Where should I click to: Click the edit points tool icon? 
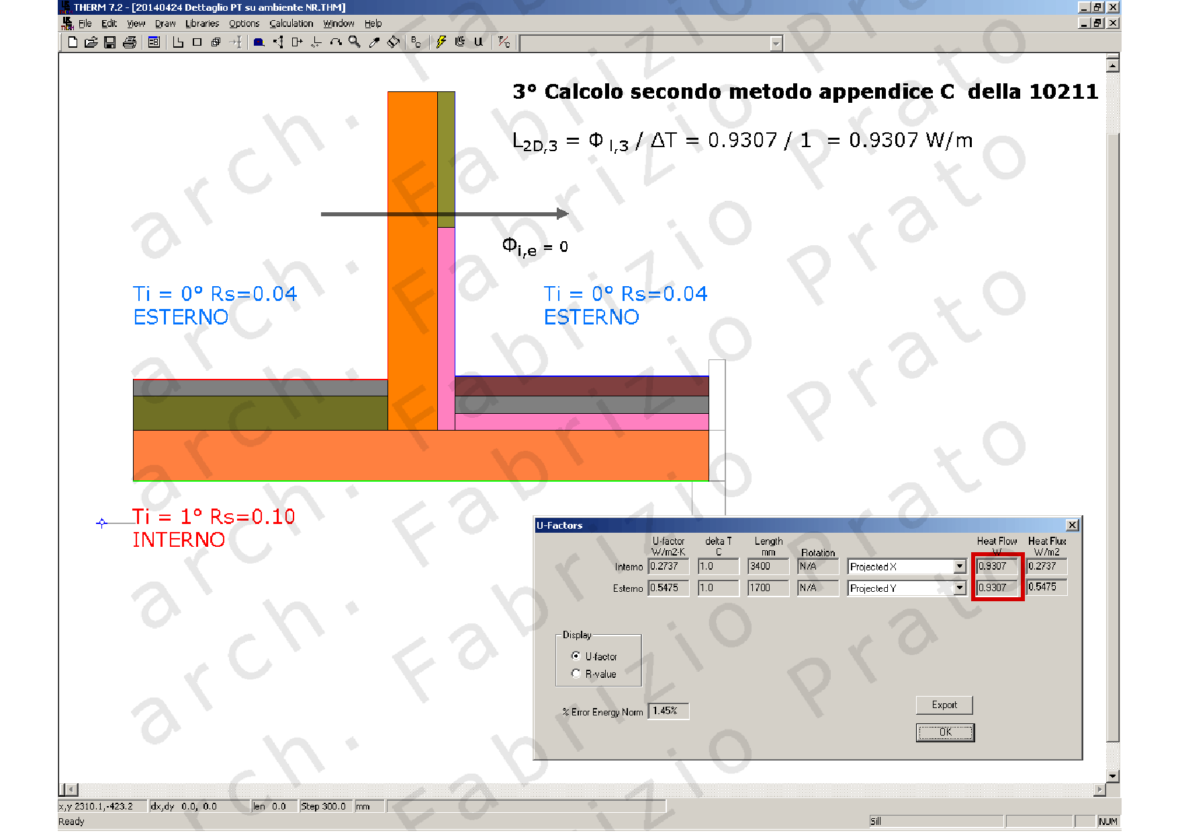pyautogui.click(x=278, y=42)
